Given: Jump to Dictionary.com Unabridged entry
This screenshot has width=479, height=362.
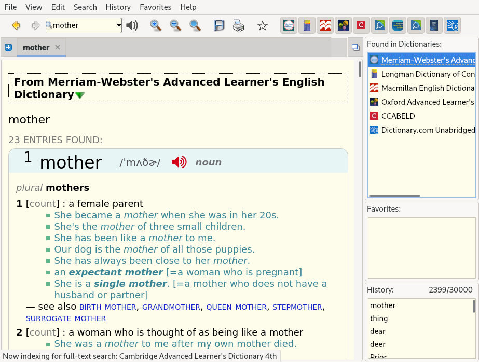Looking at the screenshot, I should tap(422, 130).
